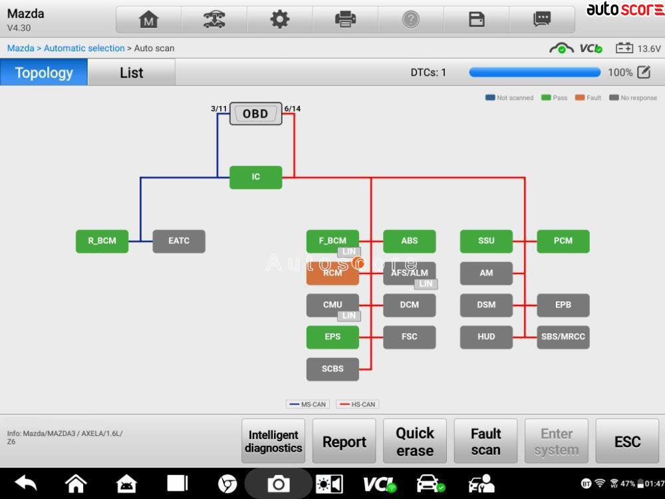
Task: Select the Topology tab
Action: 44,73
